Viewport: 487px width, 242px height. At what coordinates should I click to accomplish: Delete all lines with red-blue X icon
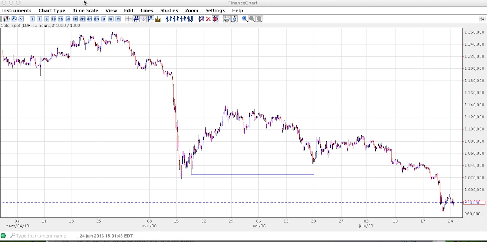[x=215, y=19]
